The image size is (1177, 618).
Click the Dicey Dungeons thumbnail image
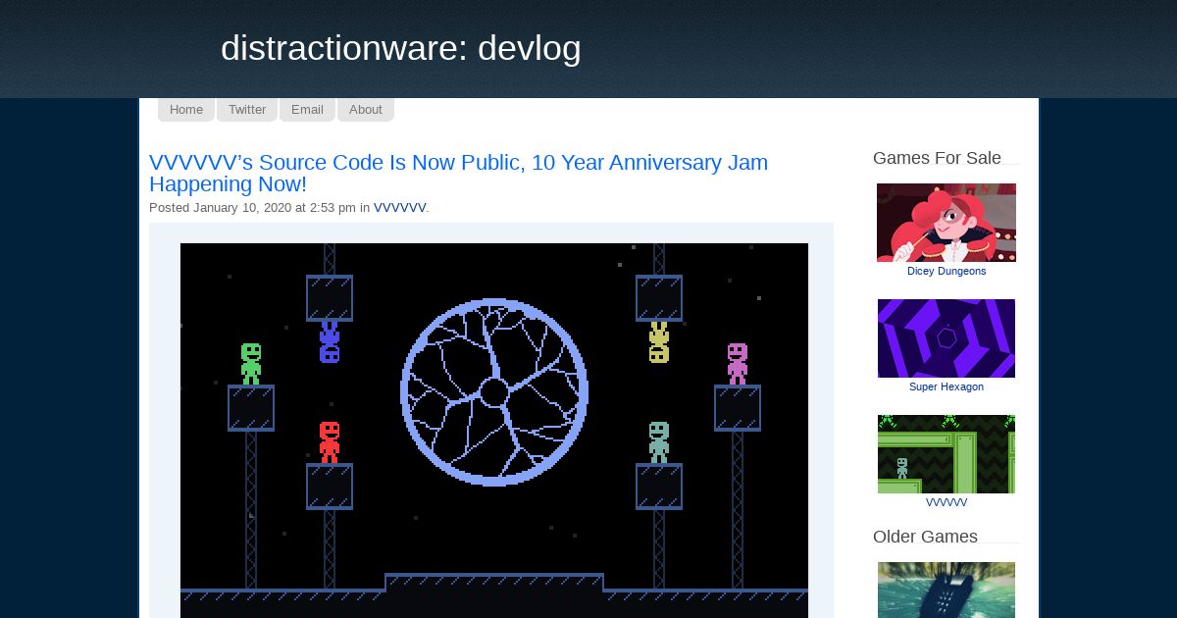point(947,223)
